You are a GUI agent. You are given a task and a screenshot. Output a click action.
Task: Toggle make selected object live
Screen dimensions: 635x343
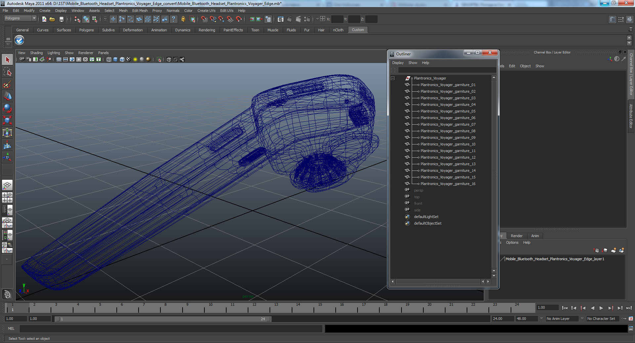click(x=239, y=19)
